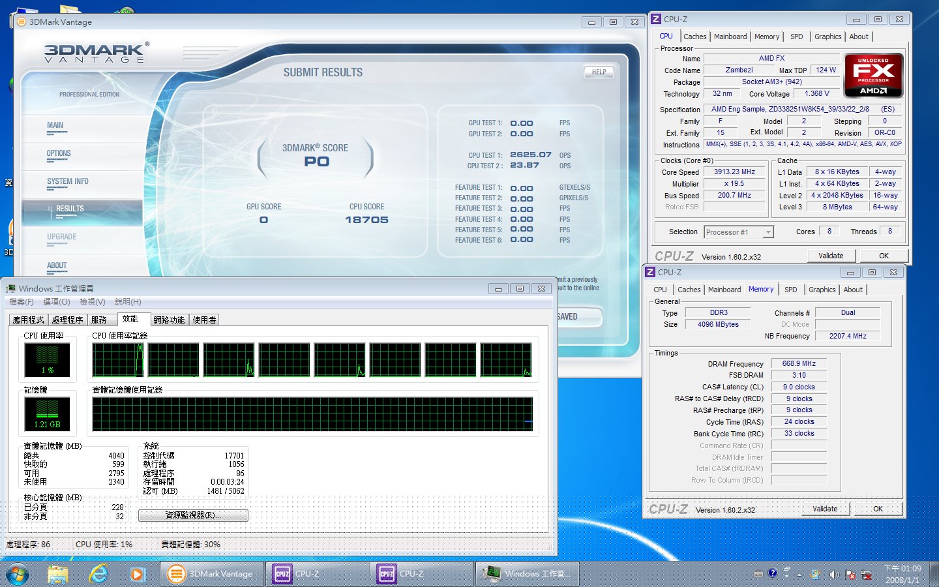The height and width of the screenshot is (587, 939).
Task: Open the 檔案(F) menu in Task Manager
Action: click(22, 302)
